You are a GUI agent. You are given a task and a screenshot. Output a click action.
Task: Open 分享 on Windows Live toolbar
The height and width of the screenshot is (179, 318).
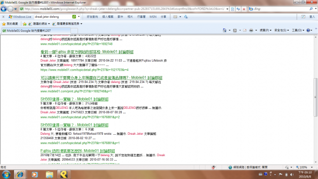click(163, 17)
